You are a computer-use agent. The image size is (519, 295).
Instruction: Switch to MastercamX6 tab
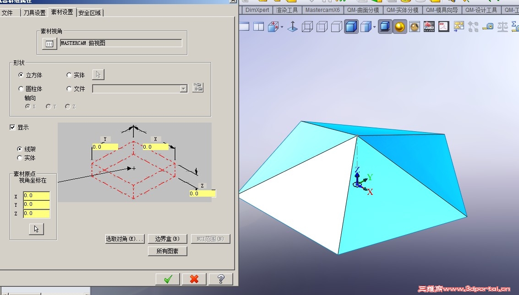[322, 10]
